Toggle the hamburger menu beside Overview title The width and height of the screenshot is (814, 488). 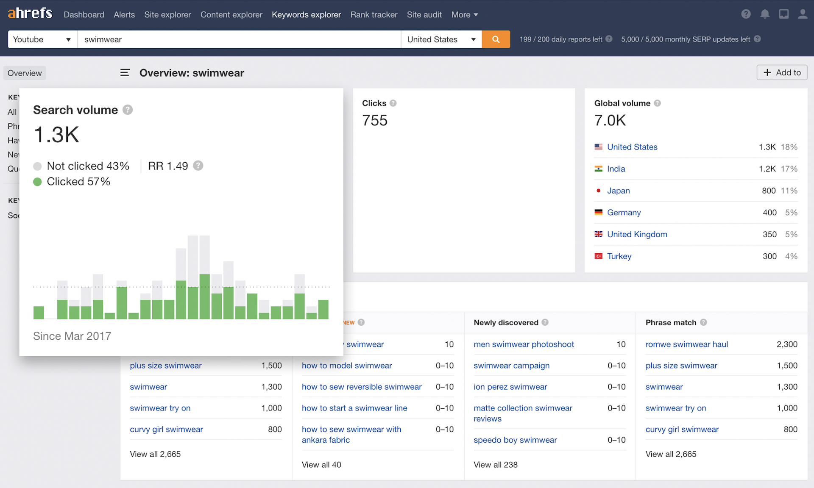125,73
